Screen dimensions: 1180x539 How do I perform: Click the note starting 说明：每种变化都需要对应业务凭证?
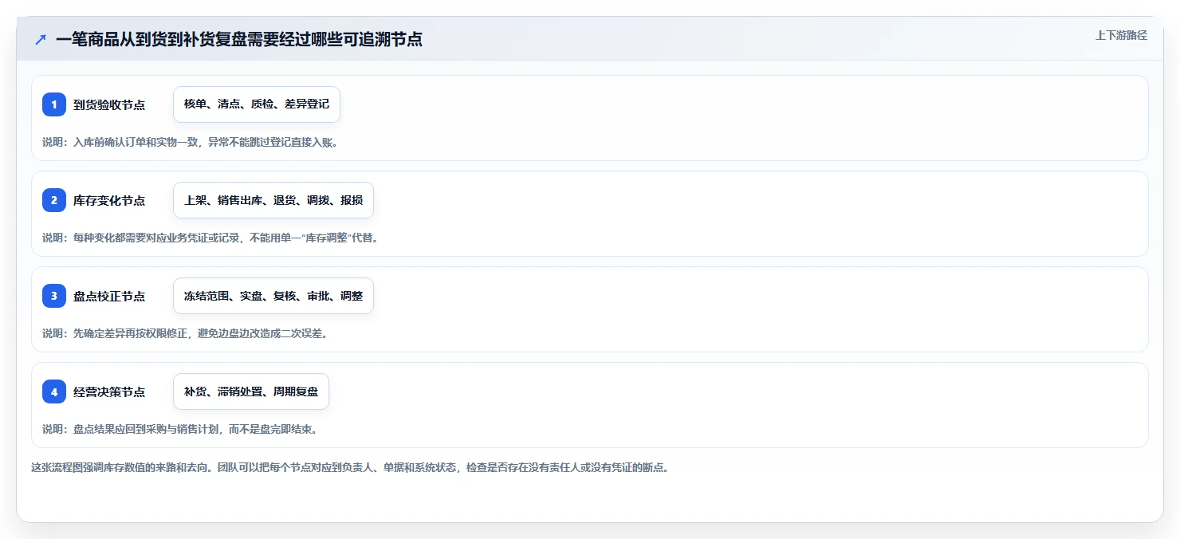[210, 238]
